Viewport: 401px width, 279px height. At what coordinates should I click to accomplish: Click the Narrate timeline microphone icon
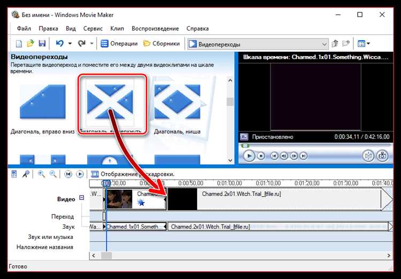(x=25, y=174)
